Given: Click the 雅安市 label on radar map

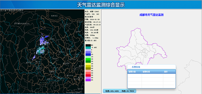Looking at the screenshot, I should (x=29, y=63).
